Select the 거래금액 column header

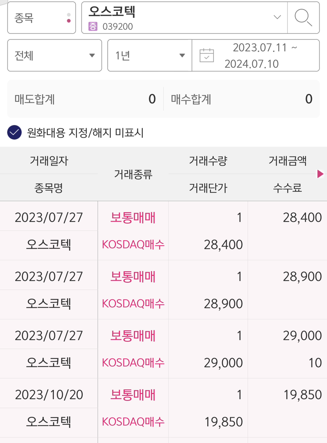click(287, 161)
